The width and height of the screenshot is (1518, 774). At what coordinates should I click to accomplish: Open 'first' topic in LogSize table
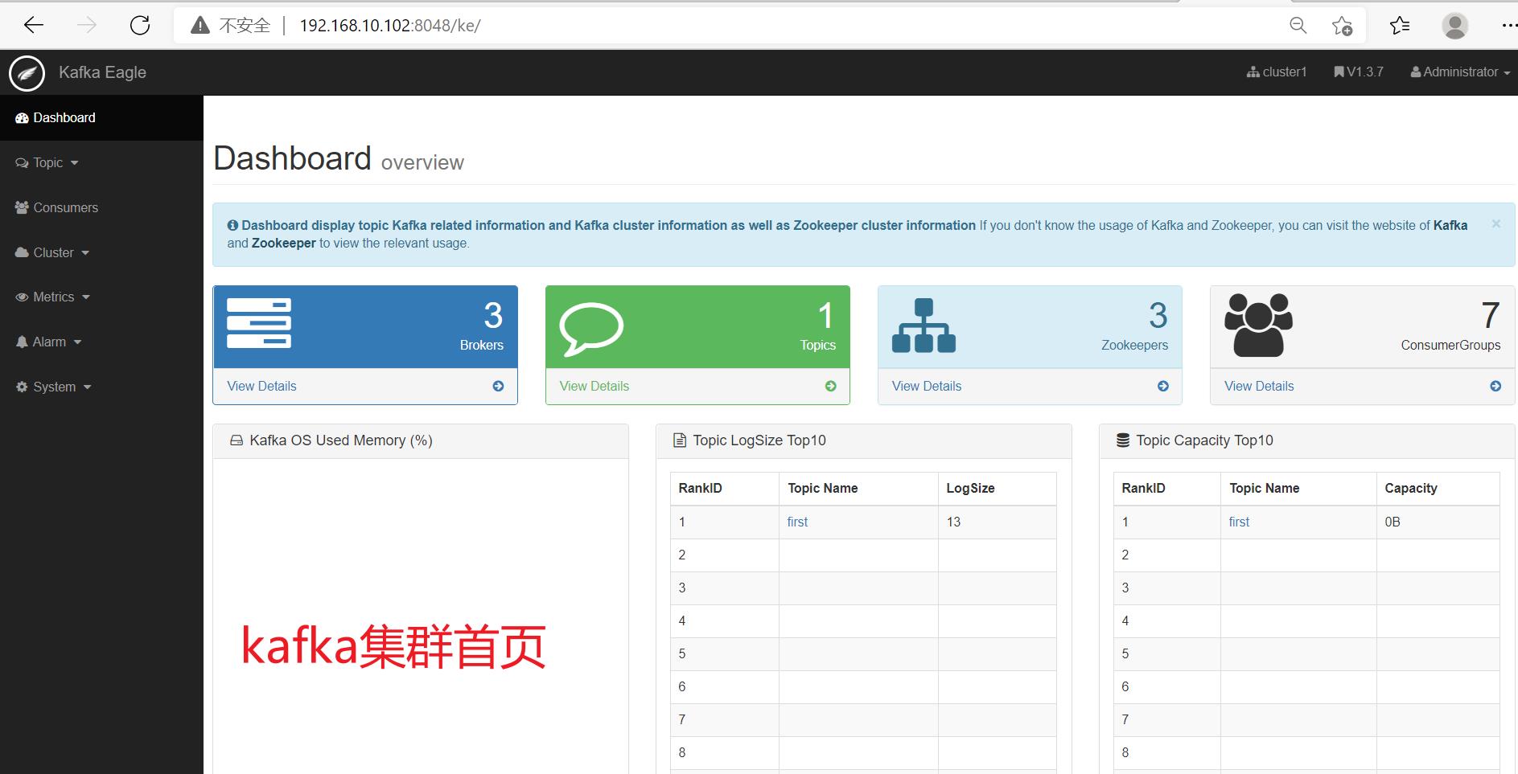(797, 522)
